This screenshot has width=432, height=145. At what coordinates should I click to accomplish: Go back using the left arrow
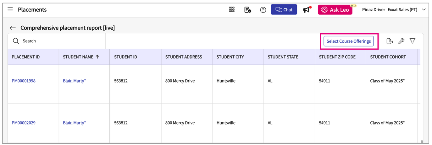(x=13, y=28)
